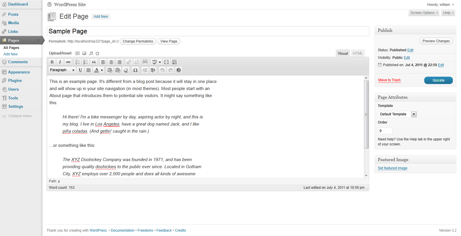Click into the Order number field

point(385,131)
